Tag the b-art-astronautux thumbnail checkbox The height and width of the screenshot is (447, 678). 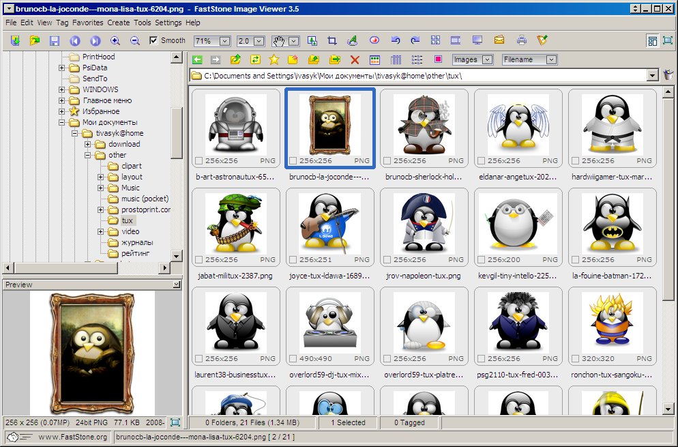point(199,161)
